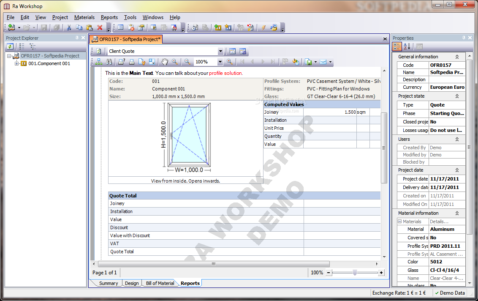Toggle auto-hide pin on Project Explorer
The width and height of the screenshot is (478, 301).
[77, 38]
